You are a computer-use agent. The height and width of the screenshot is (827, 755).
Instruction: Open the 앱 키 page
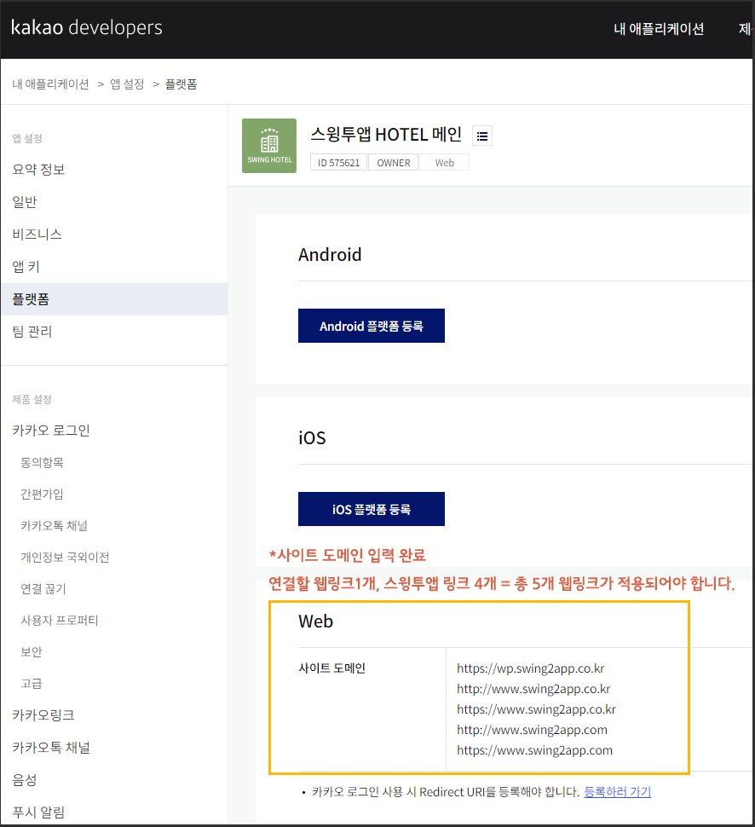[x=26, y=266]
